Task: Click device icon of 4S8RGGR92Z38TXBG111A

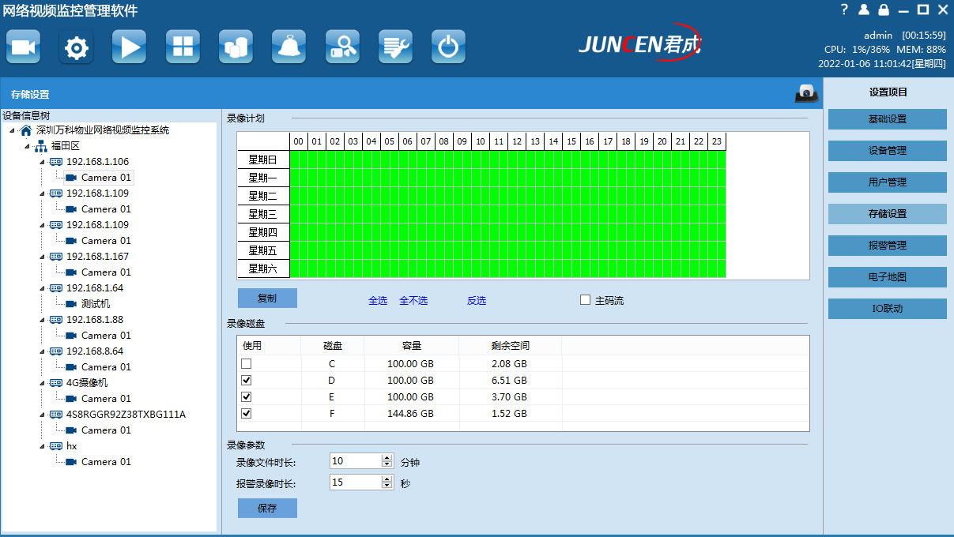Action: point(56,415)
